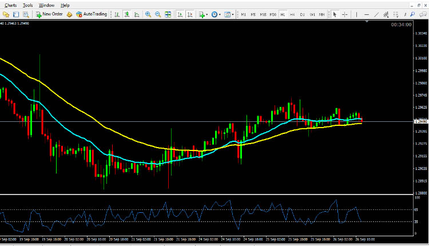Select the H1 timeframe
429x246 pixels.
tap(283, 14)
